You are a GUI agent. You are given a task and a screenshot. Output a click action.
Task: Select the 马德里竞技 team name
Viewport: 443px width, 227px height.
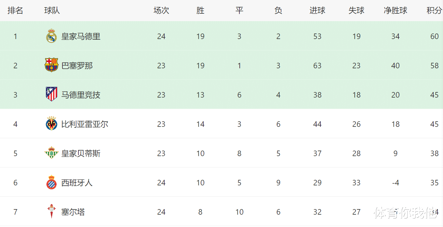point(81,95)
